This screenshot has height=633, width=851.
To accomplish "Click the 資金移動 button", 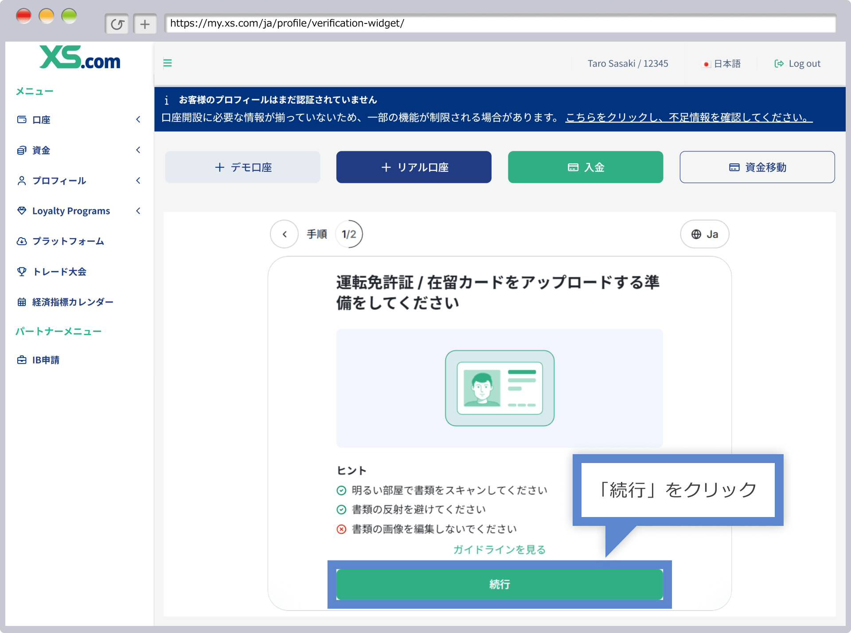I will coord(757,167).
